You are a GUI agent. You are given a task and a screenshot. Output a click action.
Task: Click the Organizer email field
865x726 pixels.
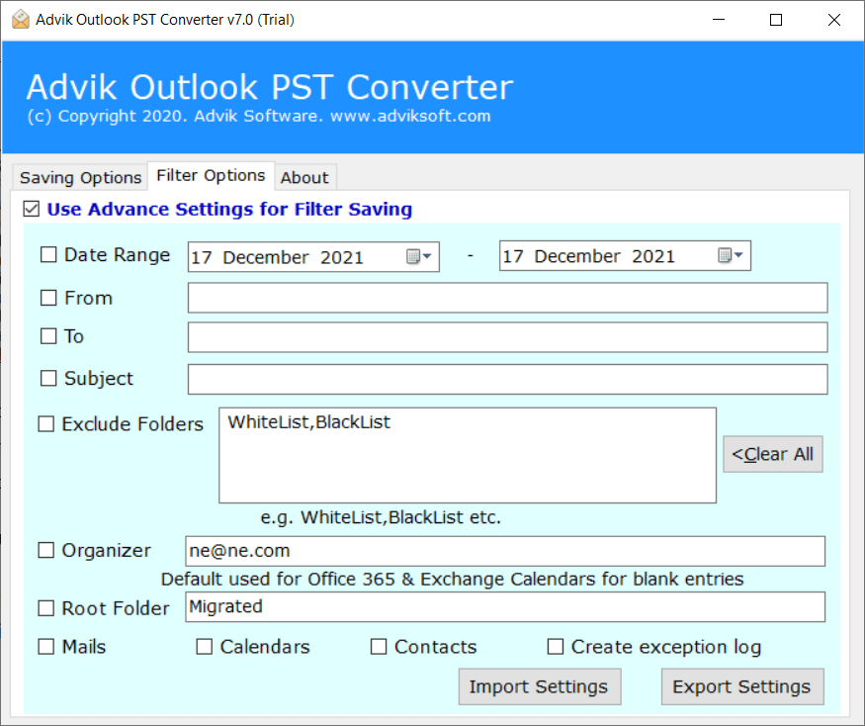(505, 551)
